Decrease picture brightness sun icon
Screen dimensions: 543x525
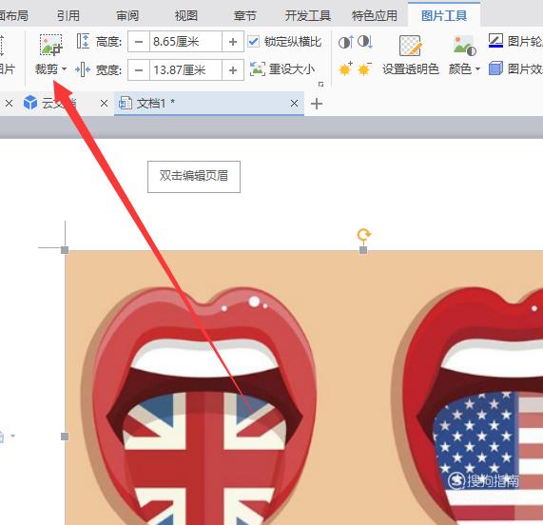click(x=364, y=68)
